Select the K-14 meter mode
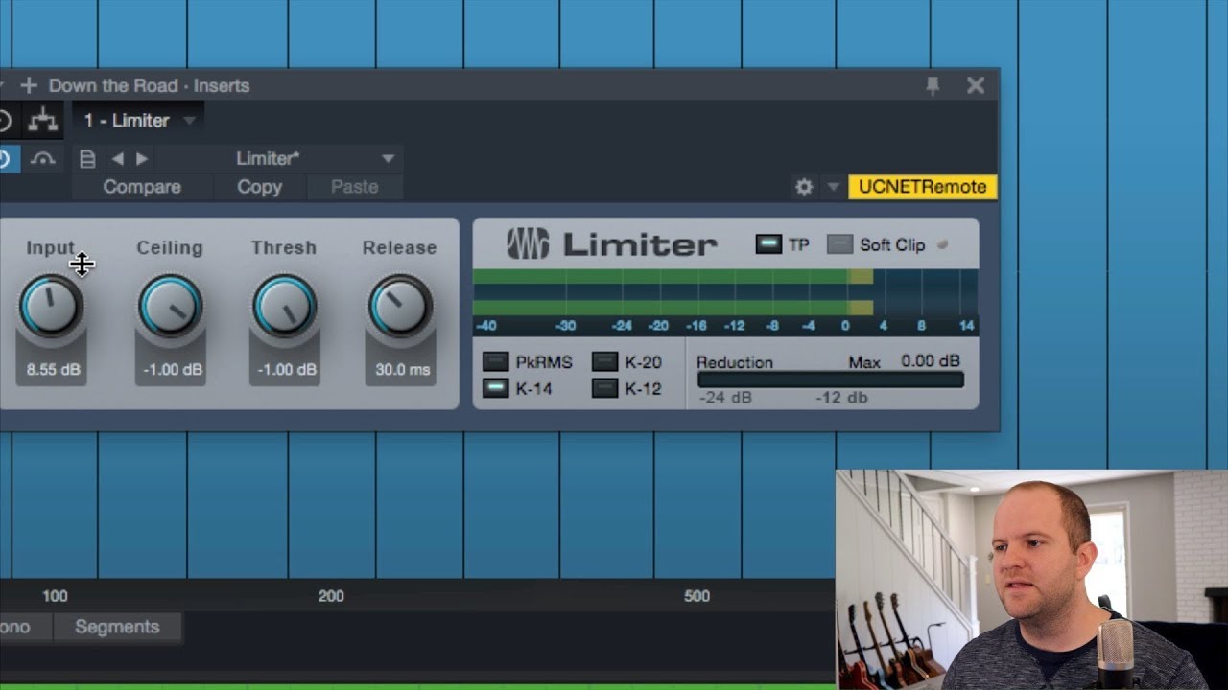 (x=495, y=388)
